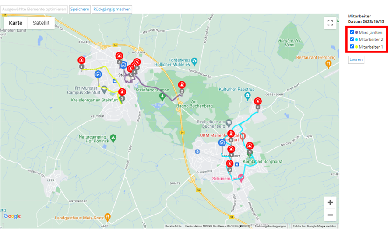Zoom in with the plus button
Viewport: 391px width, 229px height.
tap(330, 203)
